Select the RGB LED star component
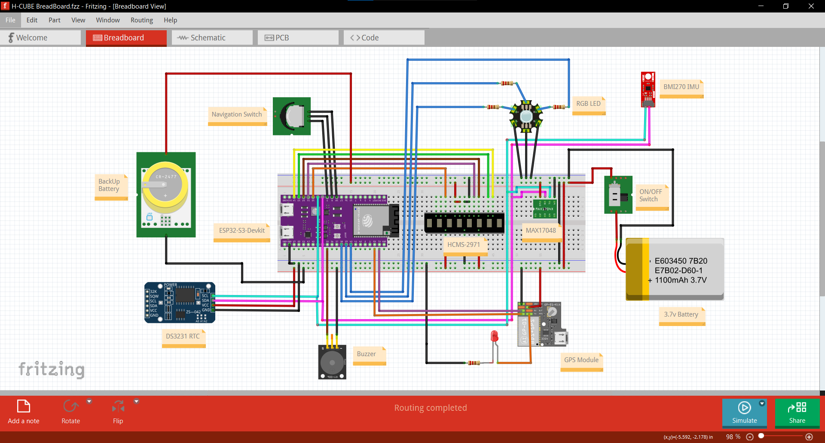Screen dimensions: 825x443 (526, 116)
